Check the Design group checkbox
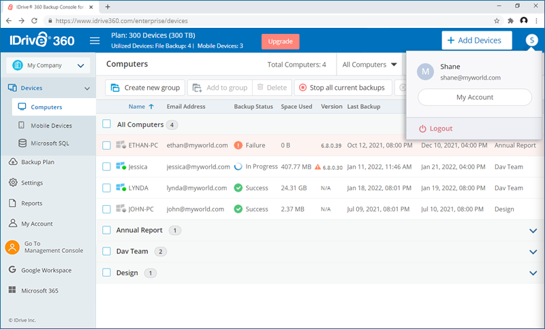 [x=107, y=273]
